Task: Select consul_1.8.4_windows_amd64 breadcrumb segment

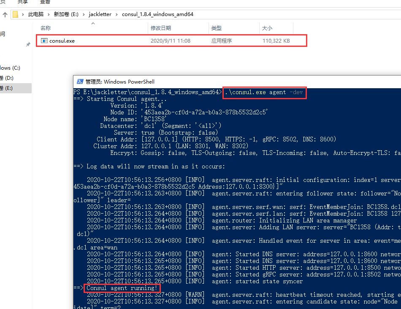Action: [x=157, y=14]
